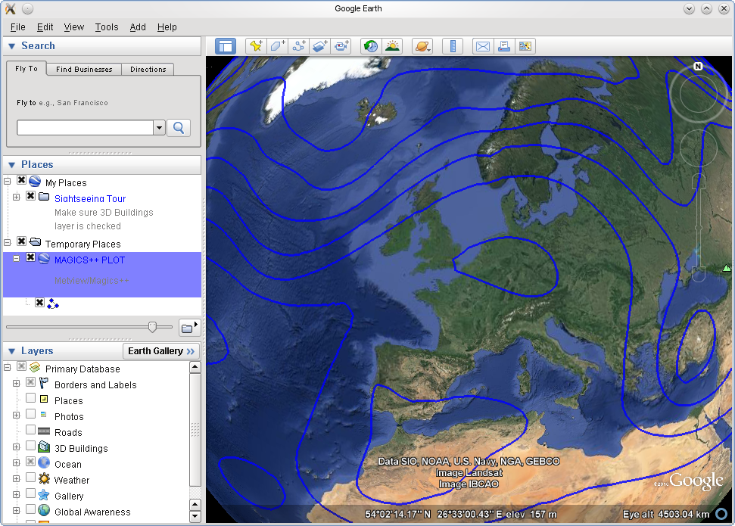
Task: Click in the Fly to input field
Action: [86, 127]
